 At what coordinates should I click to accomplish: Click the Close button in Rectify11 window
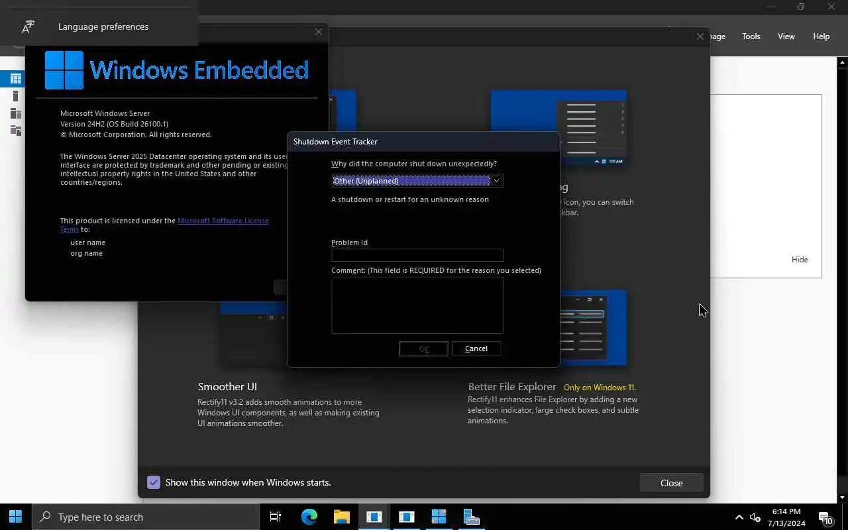(x=671, y=483)
